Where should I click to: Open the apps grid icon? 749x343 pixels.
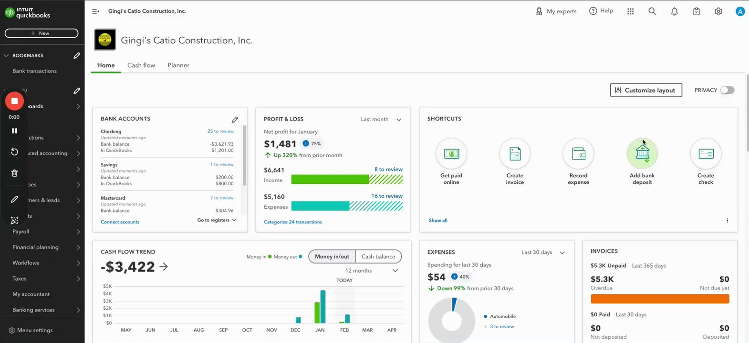tap(631, 11)
